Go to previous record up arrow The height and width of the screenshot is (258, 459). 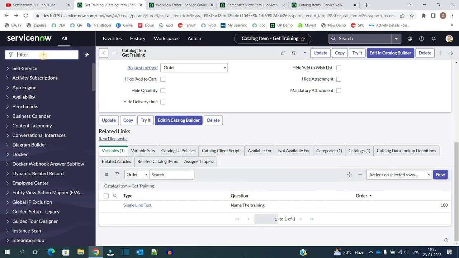(x=440, y=53)
